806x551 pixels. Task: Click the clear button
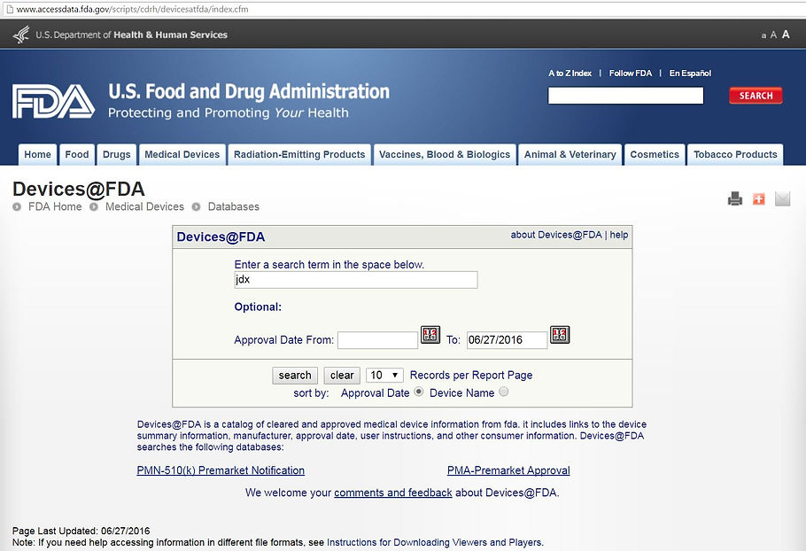coord(342,376)
